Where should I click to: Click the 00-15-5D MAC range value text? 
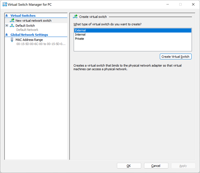click(41, 44)
